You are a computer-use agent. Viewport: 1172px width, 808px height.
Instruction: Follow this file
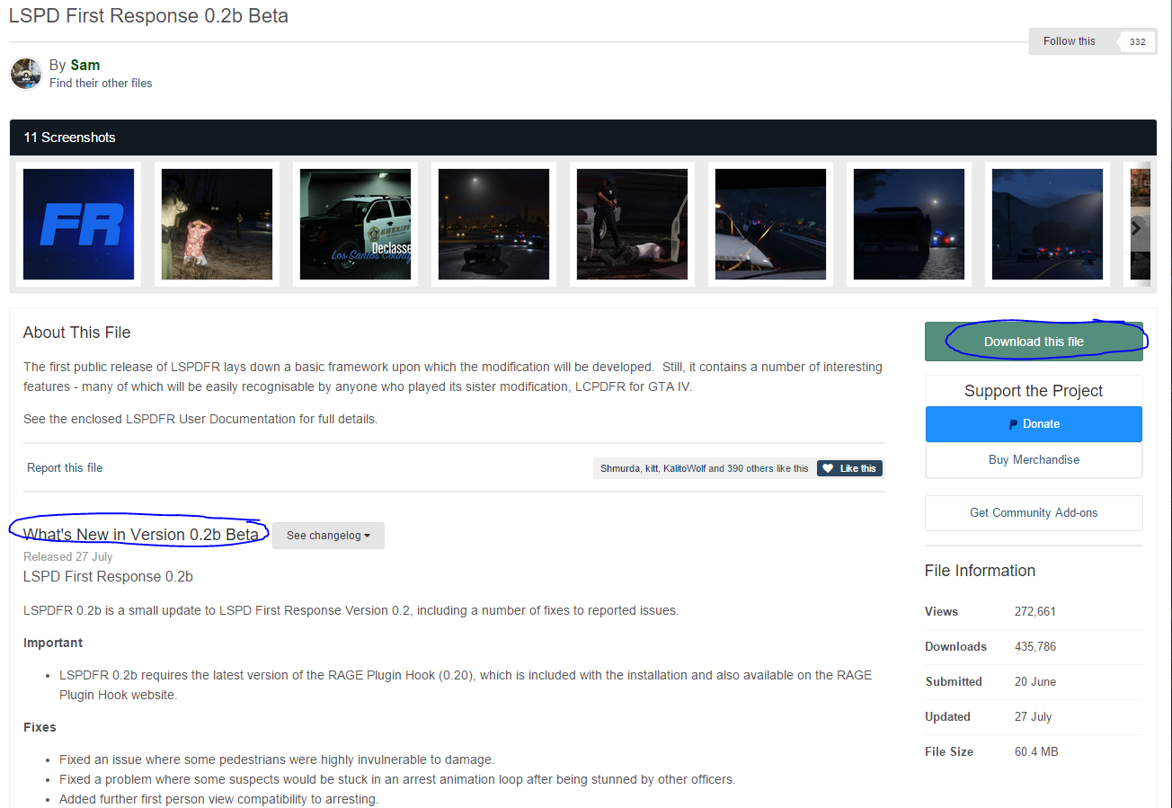(x=1070, y=41)
